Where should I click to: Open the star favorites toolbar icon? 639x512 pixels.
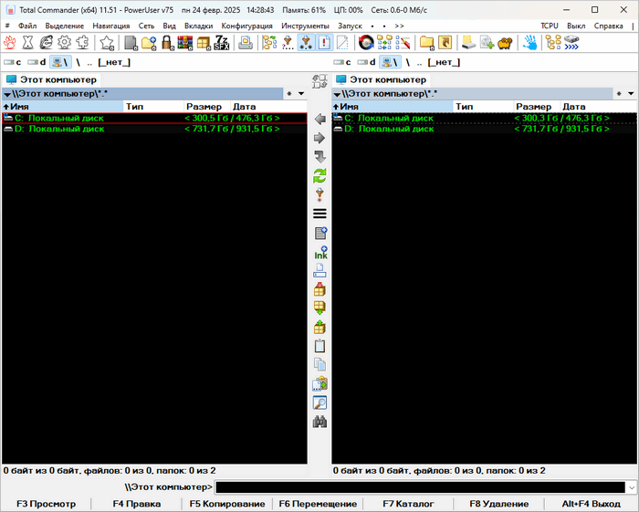[107, 42]
